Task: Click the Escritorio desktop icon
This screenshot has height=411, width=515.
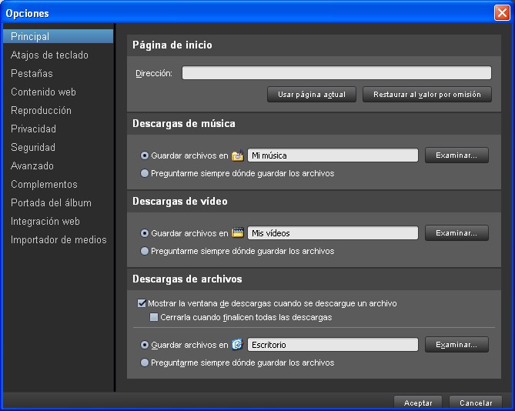Action: point(237,344)
